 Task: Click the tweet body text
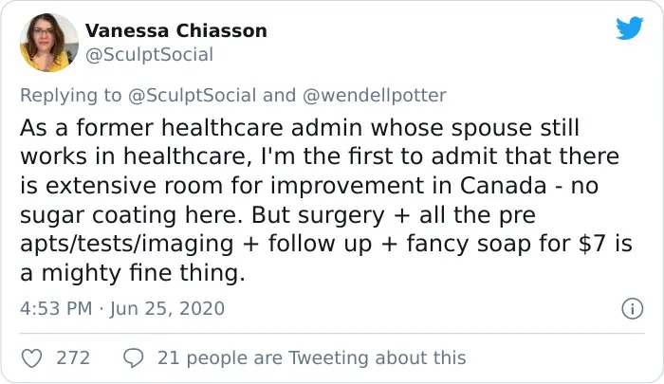pyautogui.click(x=326, y=200)
